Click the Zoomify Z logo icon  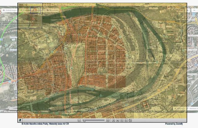coord(20,120)
